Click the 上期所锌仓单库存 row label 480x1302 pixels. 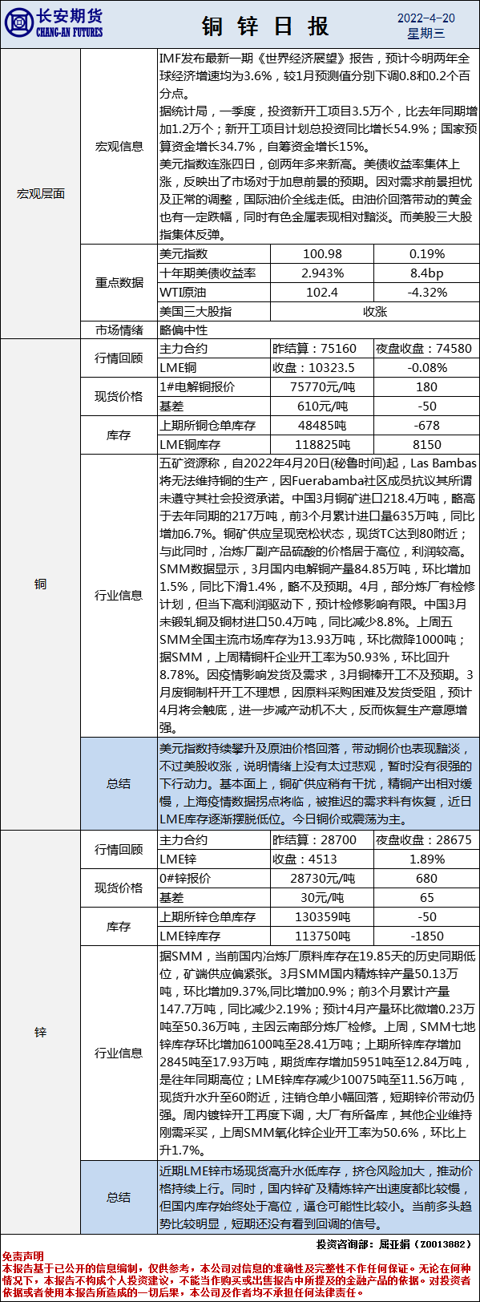tap(214, 916)
